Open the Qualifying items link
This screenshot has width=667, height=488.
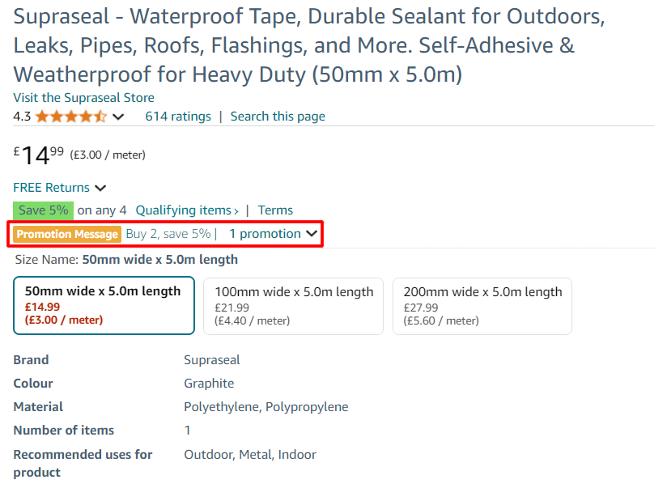[187, 210]
